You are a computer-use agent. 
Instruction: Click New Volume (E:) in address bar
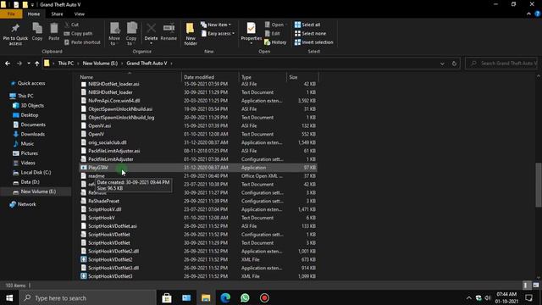(100, 64)
